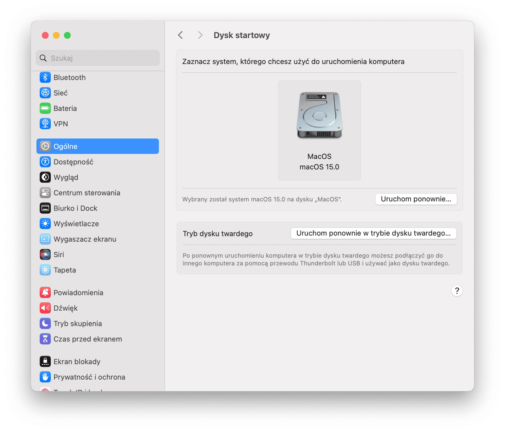Open the Centrum sterowania icon
This screenshot has width=505, height=432.
pyautogui.click(x=45, y=193)
